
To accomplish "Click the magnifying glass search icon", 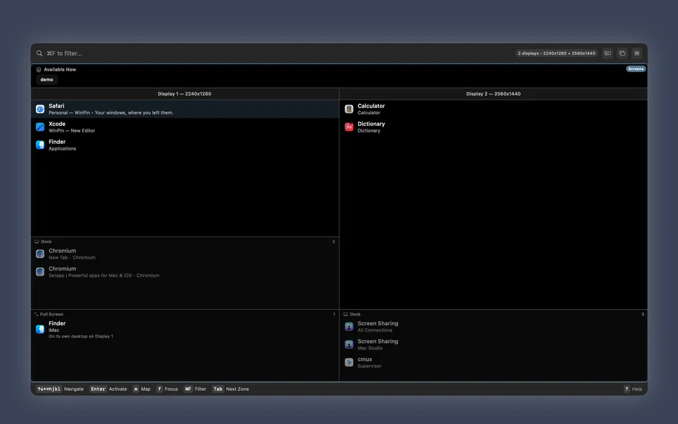I will (39, 53).
